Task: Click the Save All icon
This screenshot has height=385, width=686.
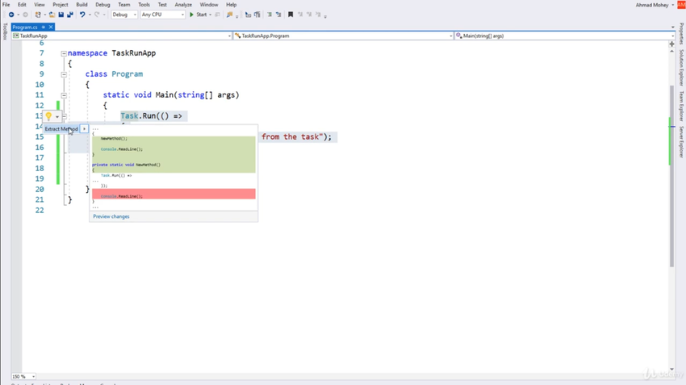Action: 70,15
